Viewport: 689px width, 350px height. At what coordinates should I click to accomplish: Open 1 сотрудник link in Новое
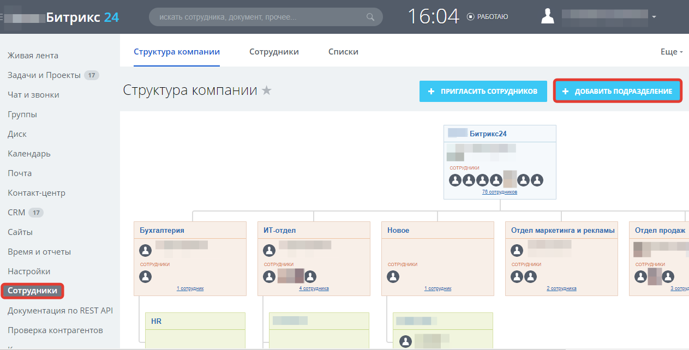438,288
